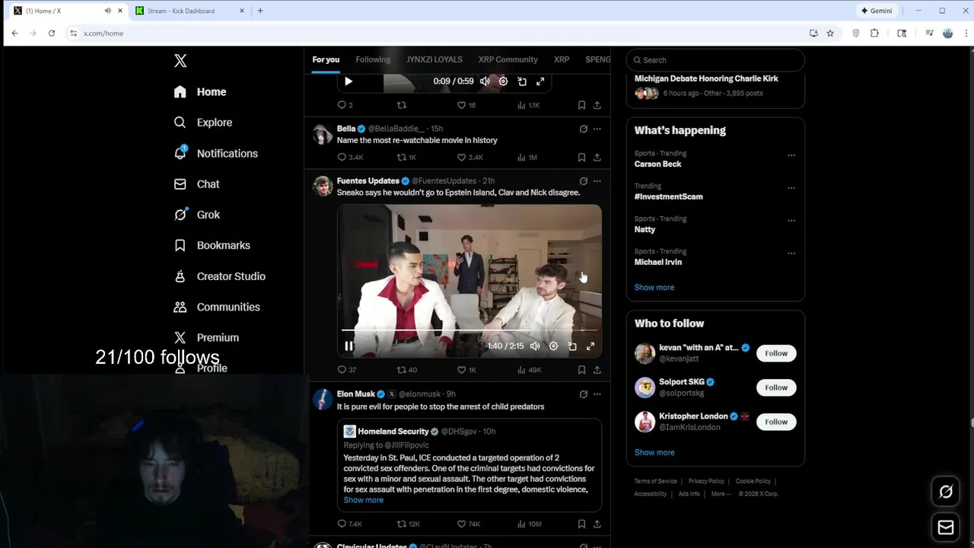This screenshot has height=548, width=974.
Task: Repost the Fuentes Updates post
Action: [x=406, y=370]
